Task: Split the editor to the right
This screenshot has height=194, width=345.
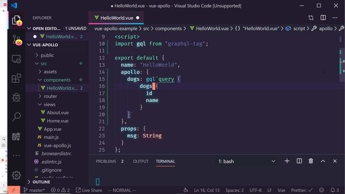Action: tap(323, 18)
